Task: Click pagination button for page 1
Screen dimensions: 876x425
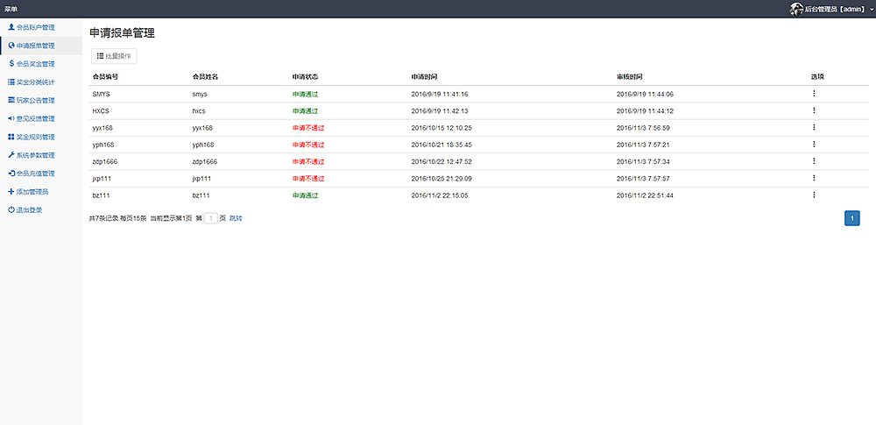Action: 852,218
